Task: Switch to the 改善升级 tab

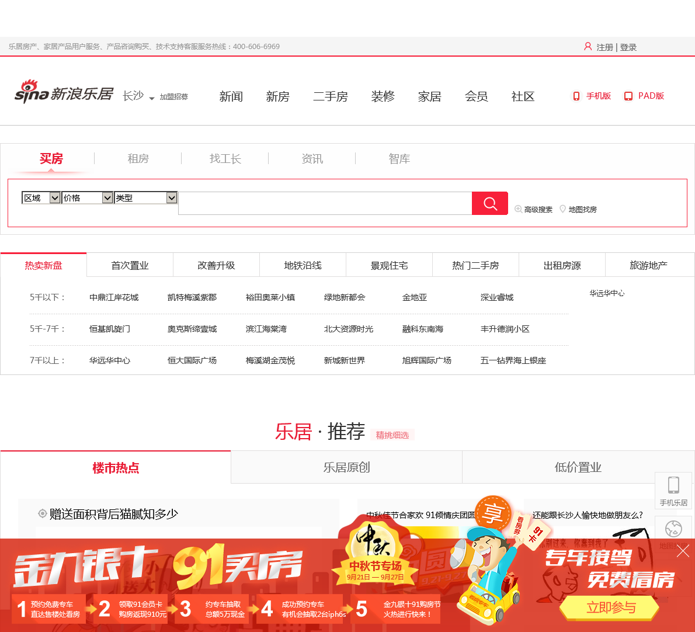Action: (216, 265)
